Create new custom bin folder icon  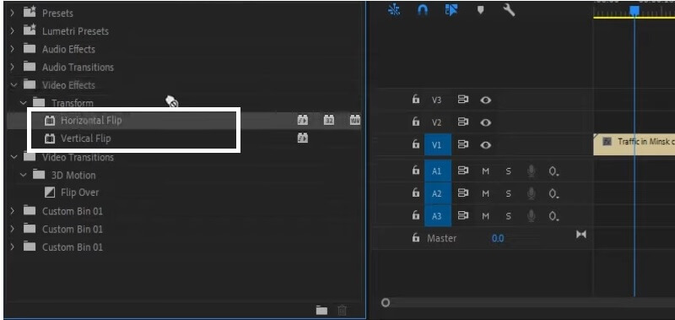[321, 310]
